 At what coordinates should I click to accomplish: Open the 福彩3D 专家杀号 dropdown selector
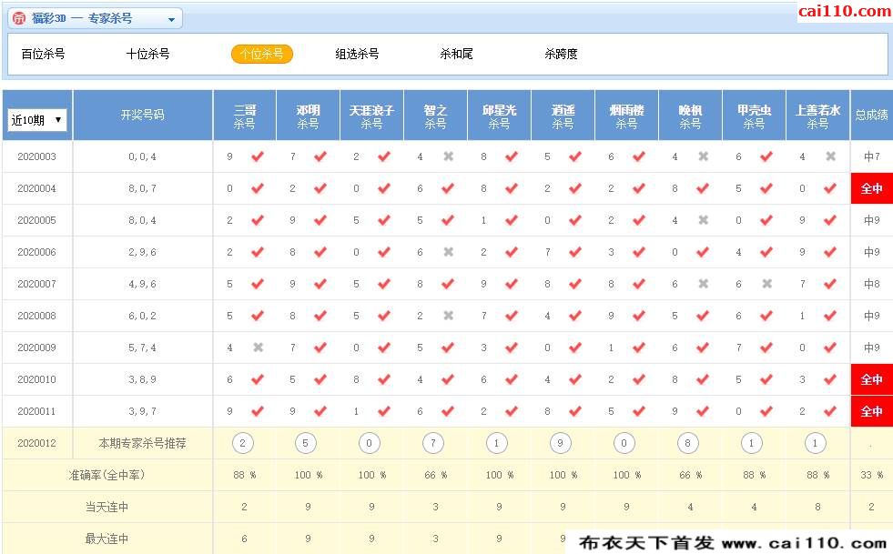(95, 18)
